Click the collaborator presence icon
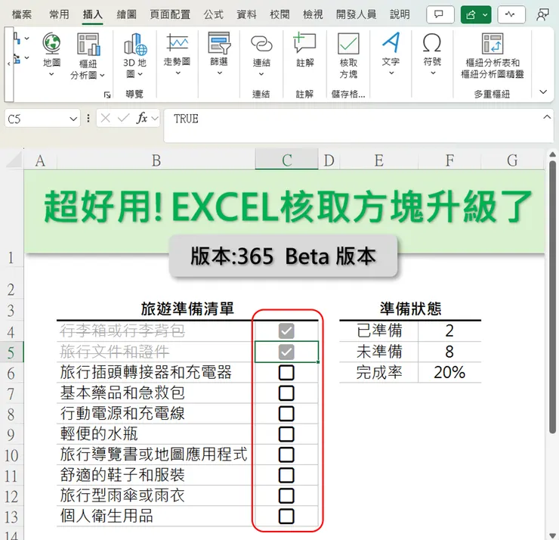 click(x=542, y=14)
